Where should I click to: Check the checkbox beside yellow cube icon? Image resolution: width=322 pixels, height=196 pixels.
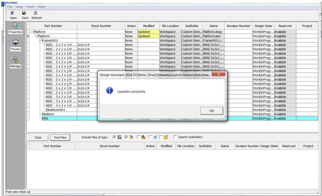coord(161,137)
